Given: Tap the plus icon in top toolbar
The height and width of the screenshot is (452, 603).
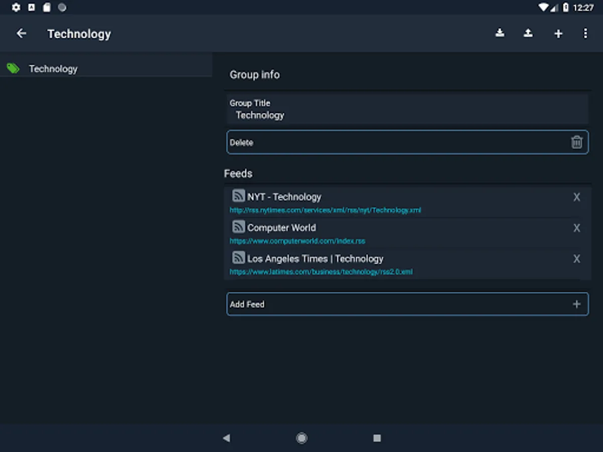Looking at the screenshot, I should coord(558,34).
